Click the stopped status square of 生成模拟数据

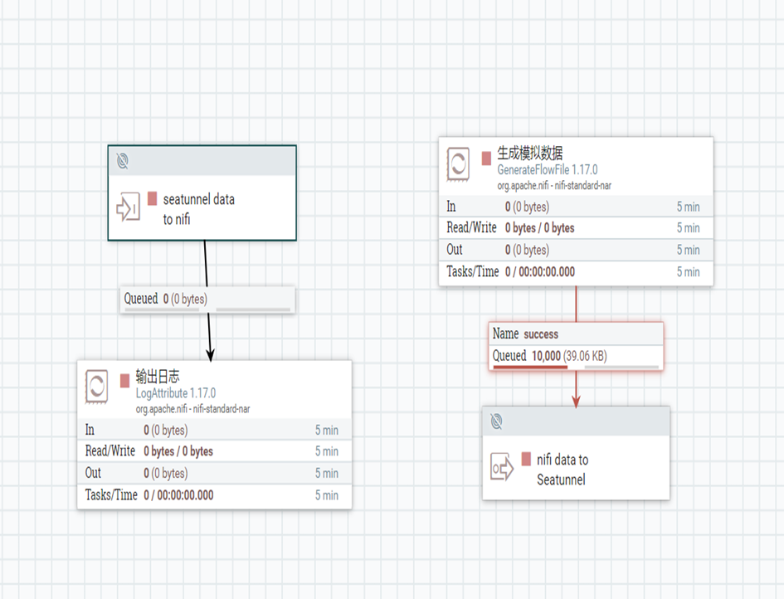486,158
